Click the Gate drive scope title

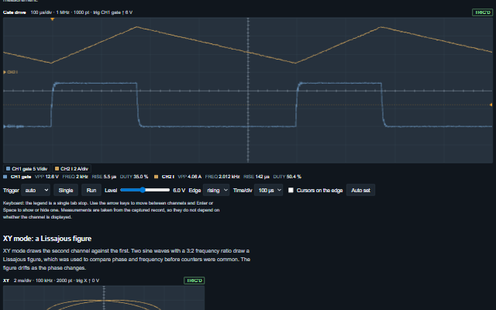pos(15,12)
